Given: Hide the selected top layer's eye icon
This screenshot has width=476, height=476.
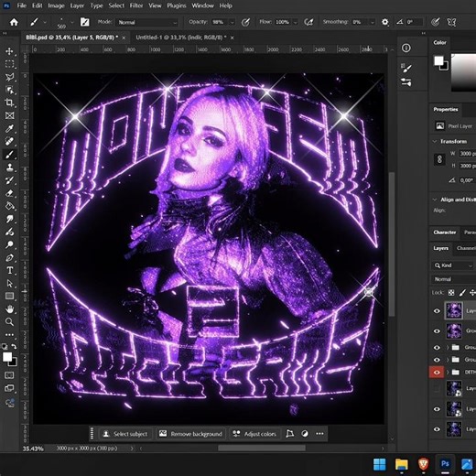Looking at the screenshot, I should [x=437, y=311].
